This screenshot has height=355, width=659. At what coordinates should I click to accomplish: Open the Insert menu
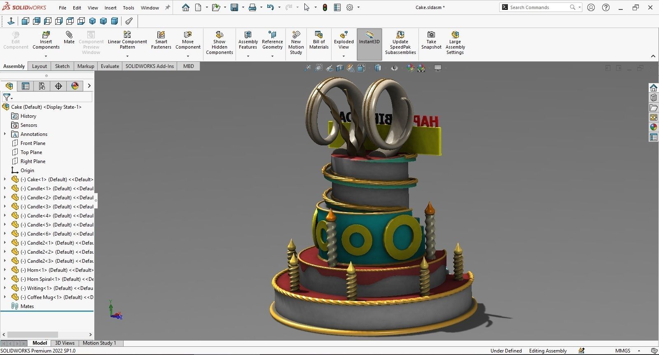[110, 7]
